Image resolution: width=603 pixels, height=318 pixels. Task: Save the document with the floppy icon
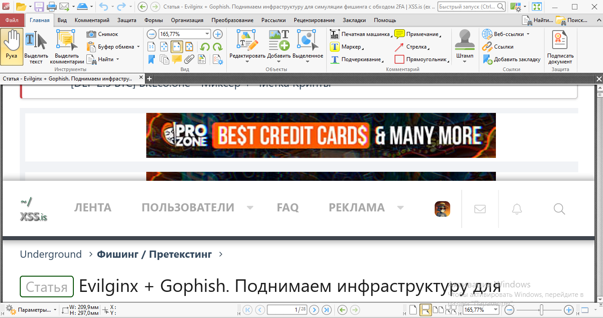pyautogui.click(x=39, y=7)
